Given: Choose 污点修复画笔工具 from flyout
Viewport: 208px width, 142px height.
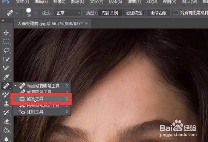Looking at the screenshot, I should 41,86.
